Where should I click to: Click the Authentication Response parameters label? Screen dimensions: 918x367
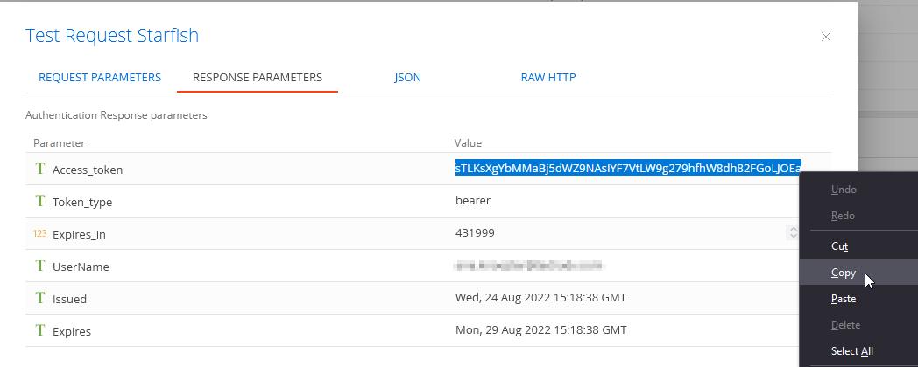tap(117, 115)
